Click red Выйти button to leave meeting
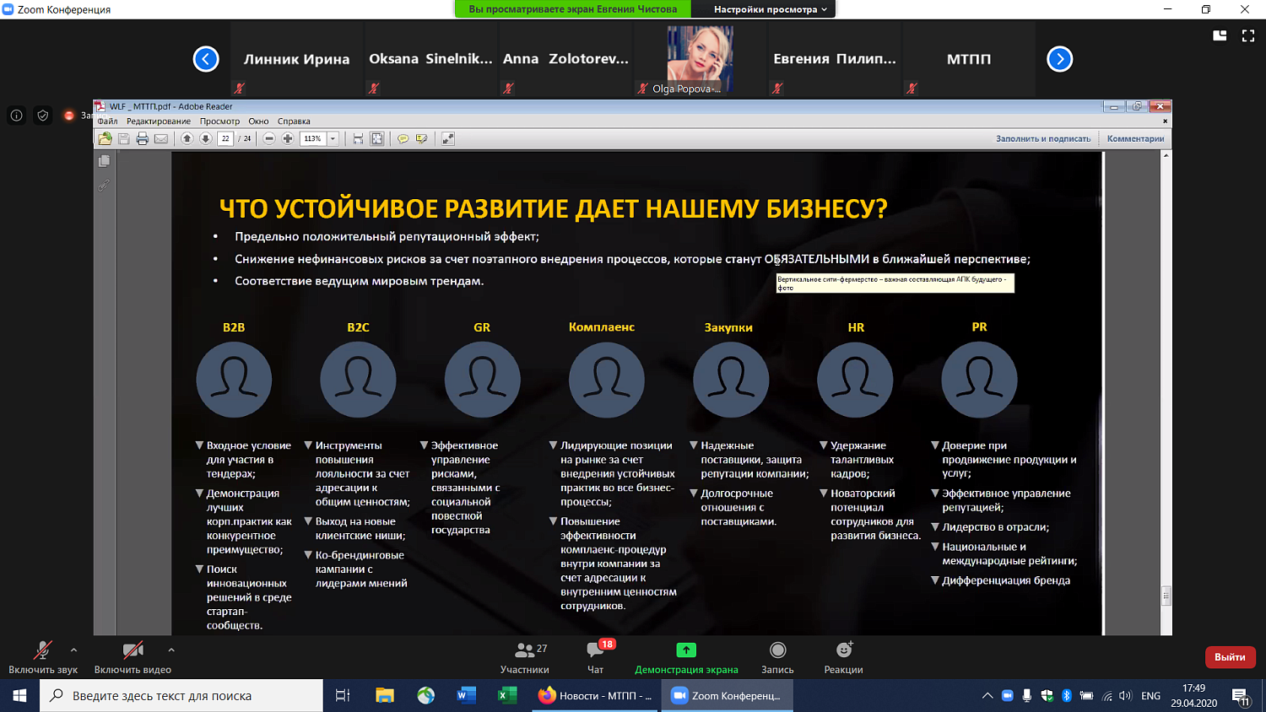This screenshot has height=712, width=1266. click(x=1230, y=657)
